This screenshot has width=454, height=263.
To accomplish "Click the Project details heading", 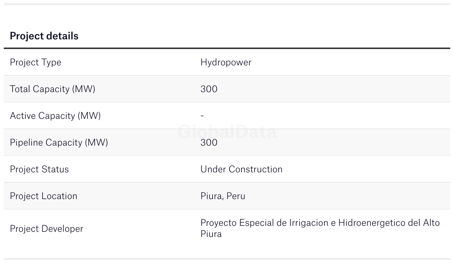I will pos(44,36).
